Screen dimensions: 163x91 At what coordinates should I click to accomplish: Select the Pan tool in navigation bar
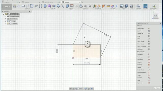pos(76,89)
